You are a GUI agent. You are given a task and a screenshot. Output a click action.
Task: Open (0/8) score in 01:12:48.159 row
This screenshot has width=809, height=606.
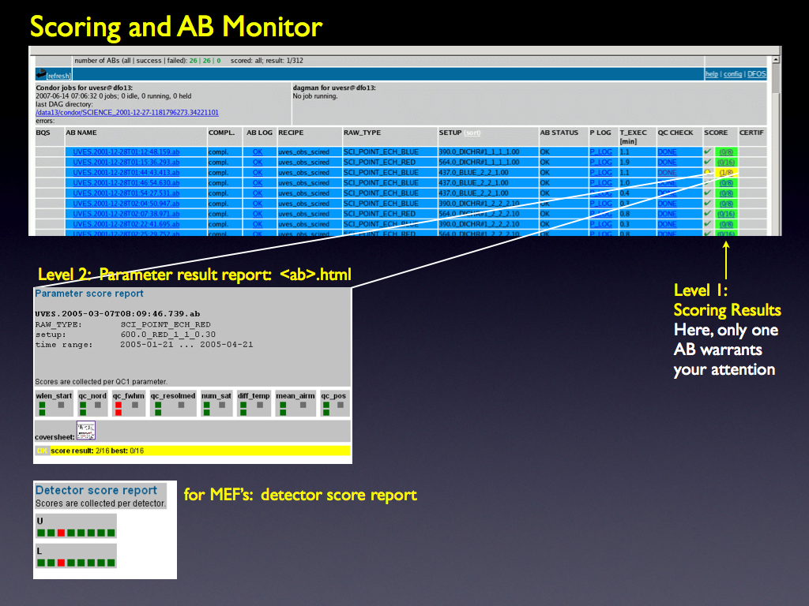(x=726, y=152)
